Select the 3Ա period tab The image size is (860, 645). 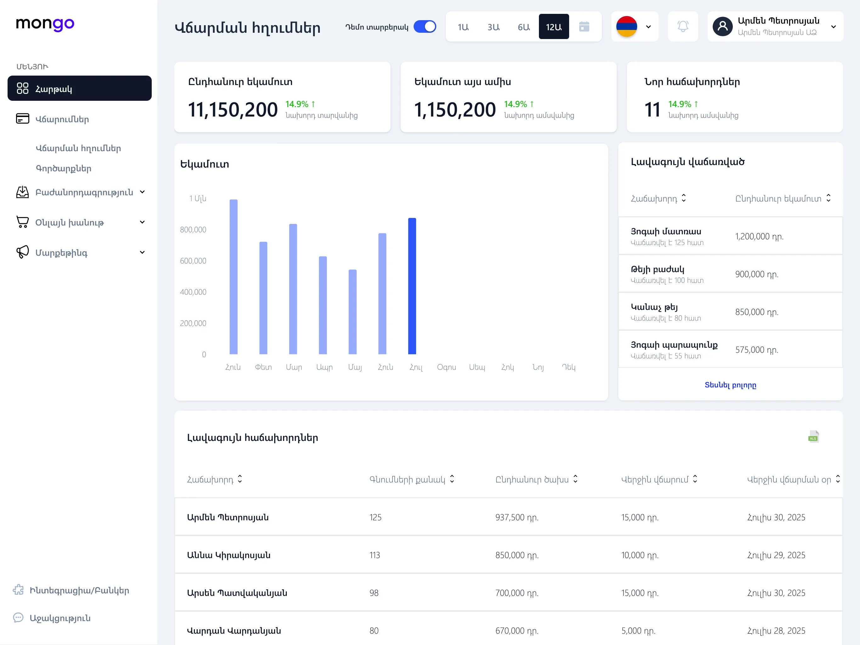tap(493, 27)
